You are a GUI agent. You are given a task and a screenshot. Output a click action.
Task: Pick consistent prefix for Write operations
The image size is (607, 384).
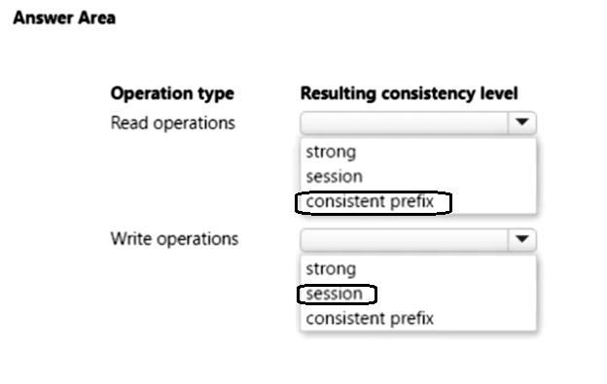(370, 319)
